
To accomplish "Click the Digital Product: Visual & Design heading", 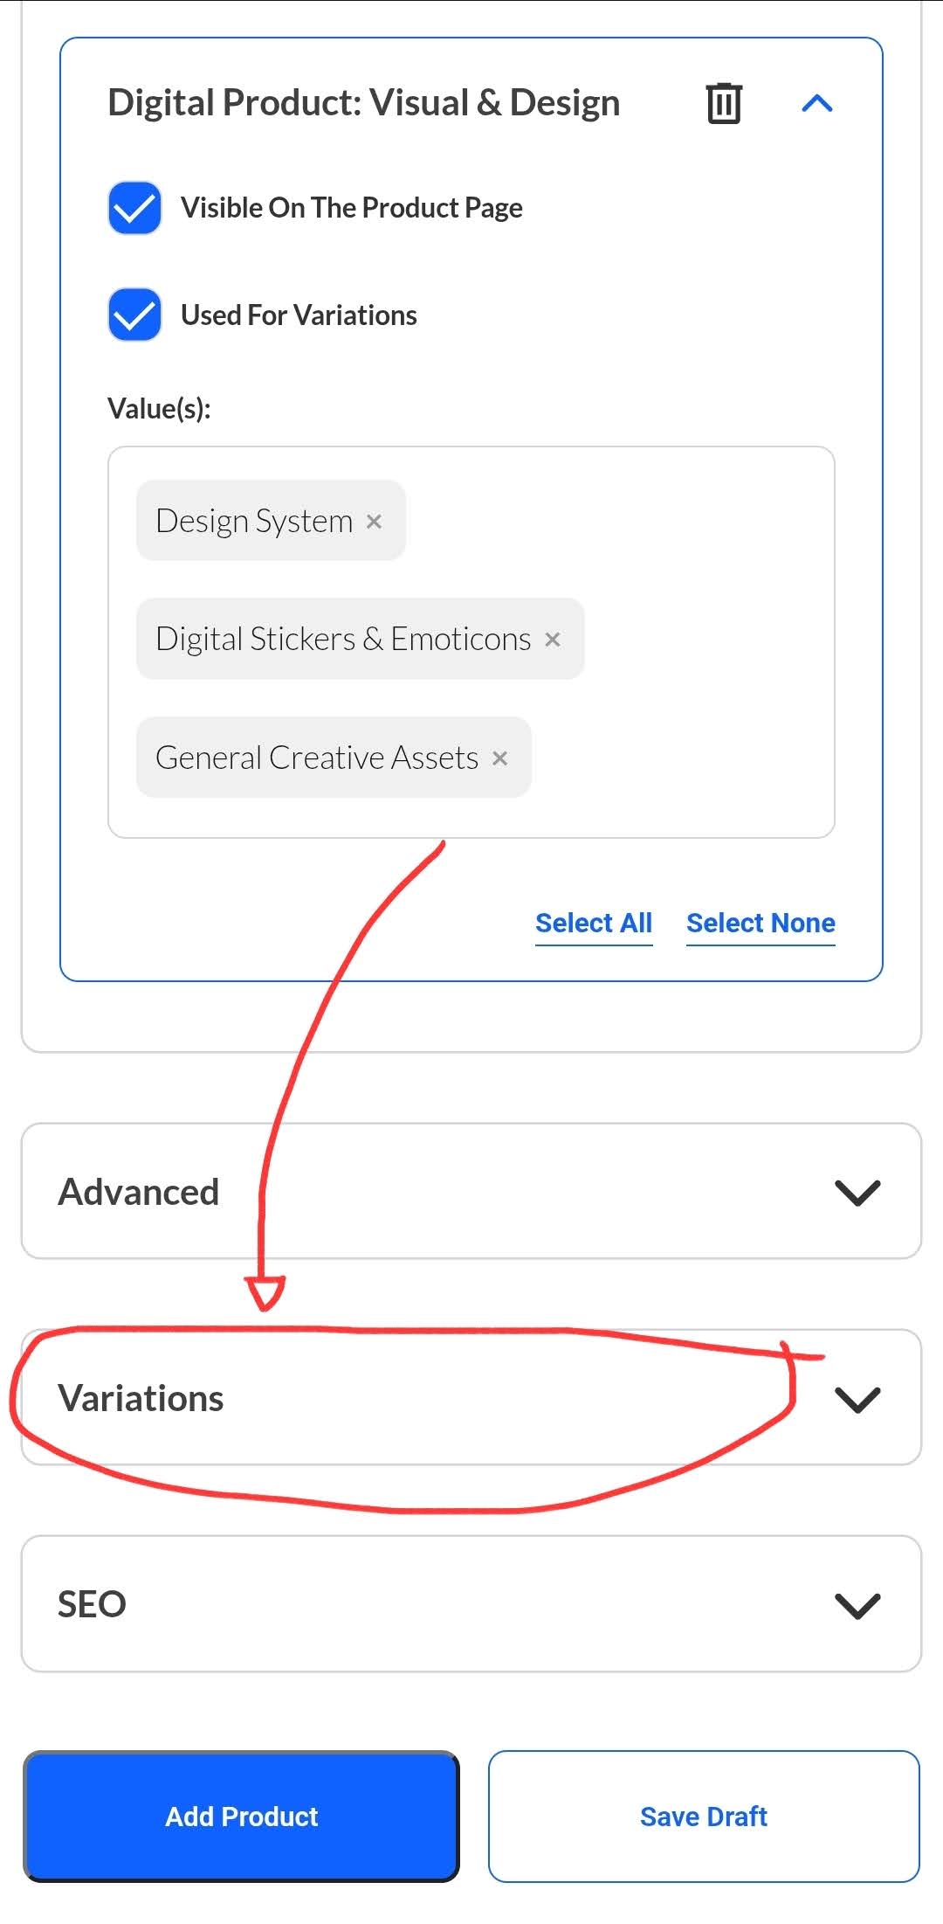I will (x=363, y=103).
